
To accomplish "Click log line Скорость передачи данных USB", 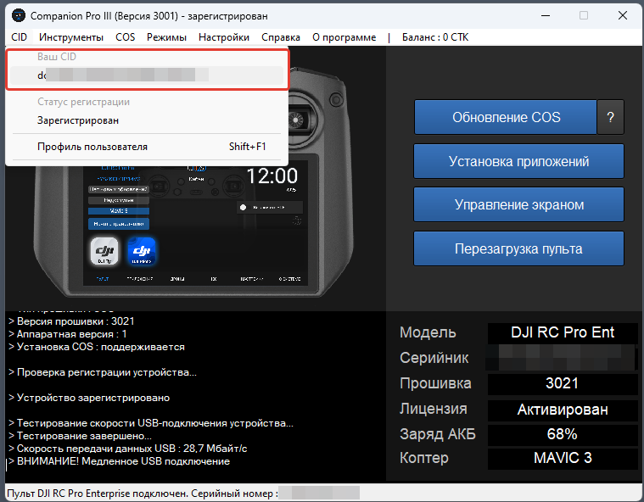I will click(x=128, y=449).
